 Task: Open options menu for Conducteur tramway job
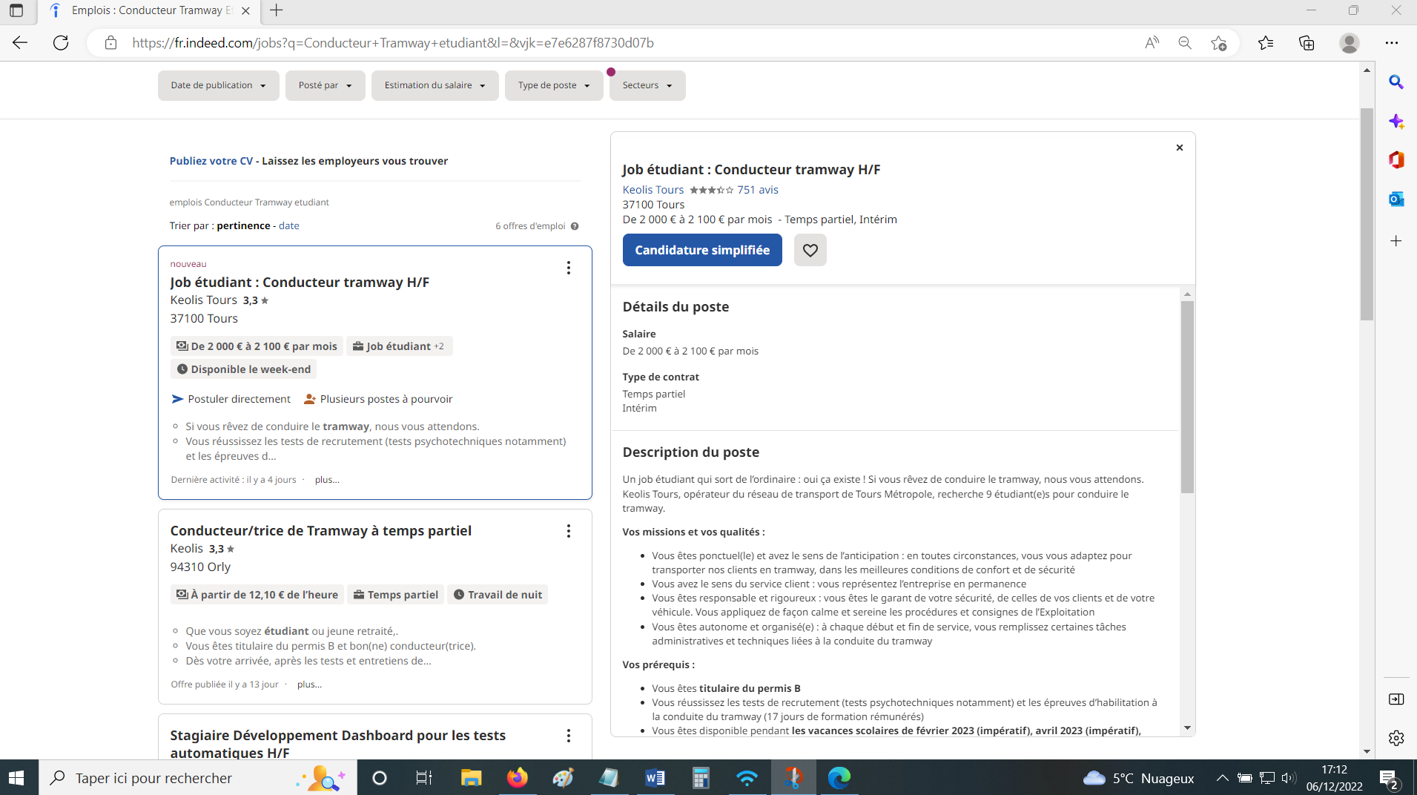point(568,268)
